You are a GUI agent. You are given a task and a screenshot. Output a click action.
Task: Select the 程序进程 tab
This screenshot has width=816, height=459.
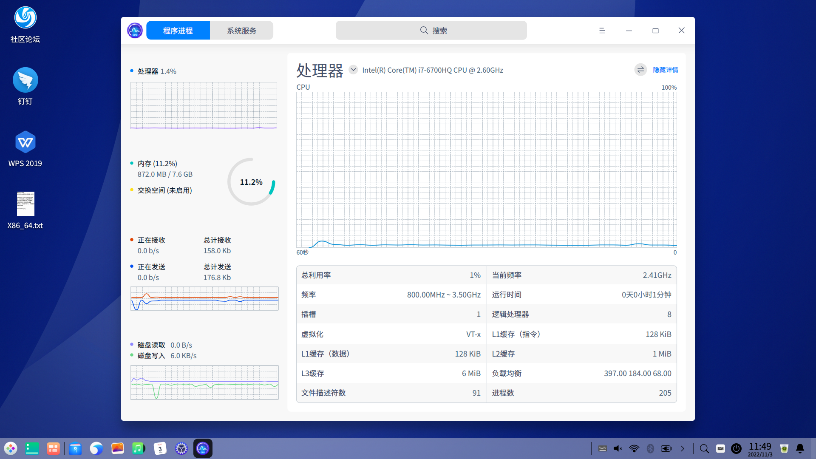(178, 31)
